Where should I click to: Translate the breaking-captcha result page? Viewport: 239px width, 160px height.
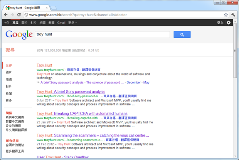click(x=128, y=118)
